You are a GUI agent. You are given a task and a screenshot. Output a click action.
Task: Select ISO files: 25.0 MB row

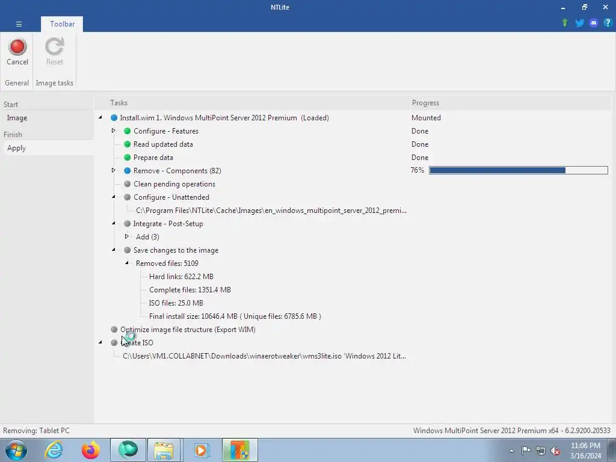(176, 303)
